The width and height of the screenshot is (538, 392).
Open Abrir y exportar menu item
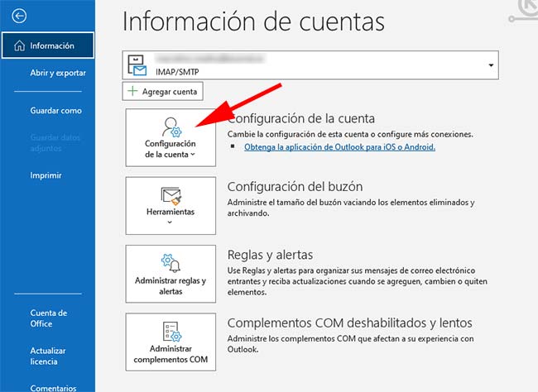pyautogui.click(x=58, y=73)
